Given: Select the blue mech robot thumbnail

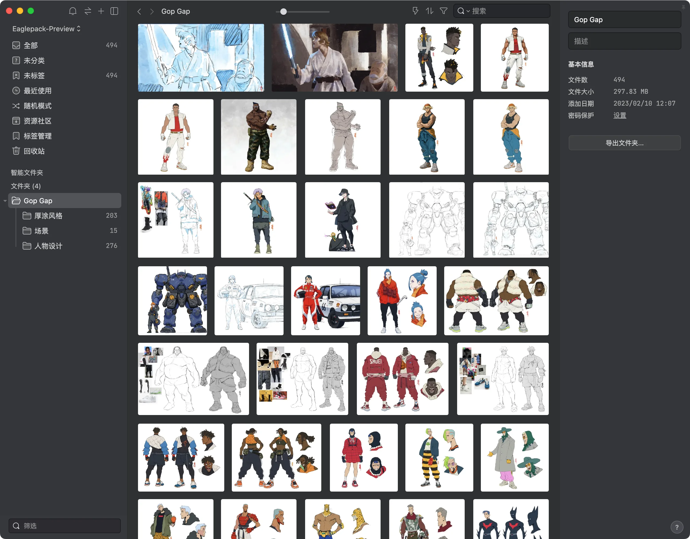Looking at the screenshot, I should [x=172, y=301].
